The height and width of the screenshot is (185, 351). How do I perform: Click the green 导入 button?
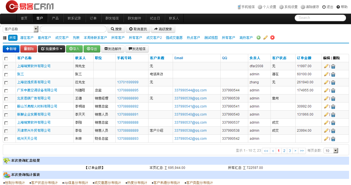pos(74,49)
